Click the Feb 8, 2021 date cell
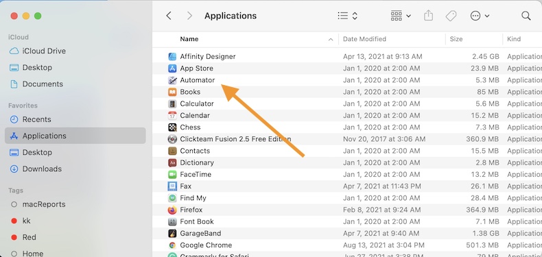This screenshot has width=542, height=257. click(x=382, y=210)
